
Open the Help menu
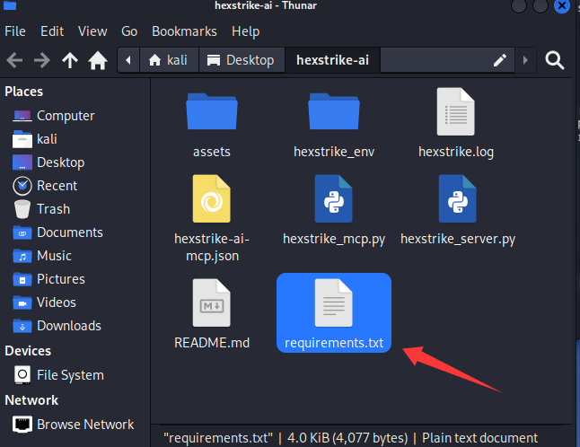246,31
